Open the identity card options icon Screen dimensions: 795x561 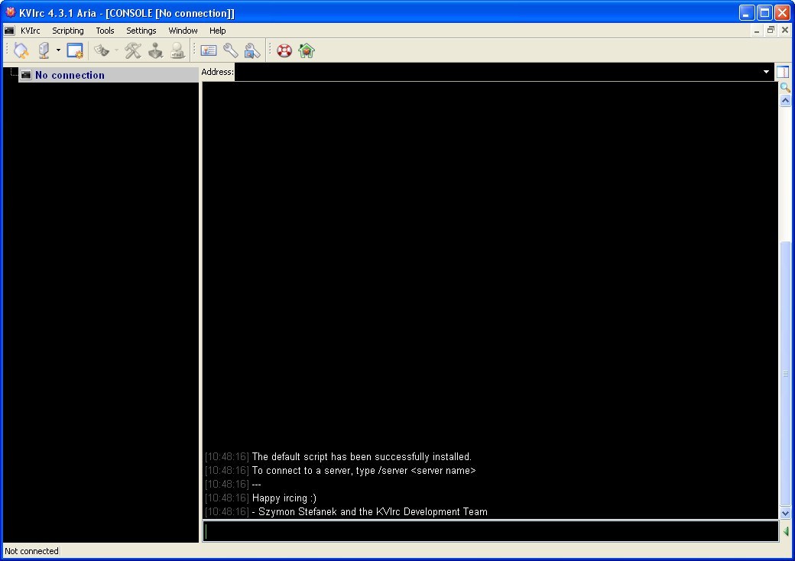click(209, 50)
